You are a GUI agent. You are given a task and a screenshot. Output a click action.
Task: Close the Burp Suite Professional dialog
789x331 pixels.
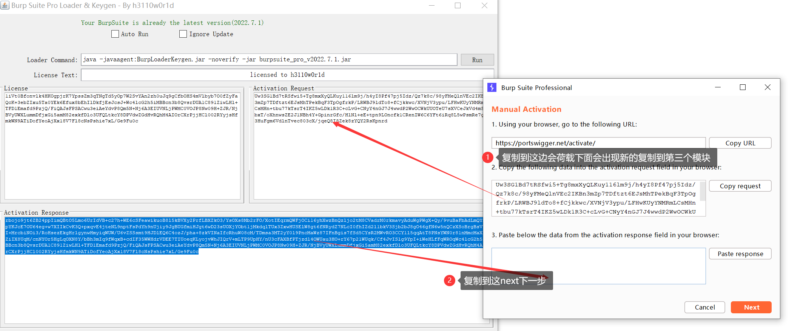[767, 87]
